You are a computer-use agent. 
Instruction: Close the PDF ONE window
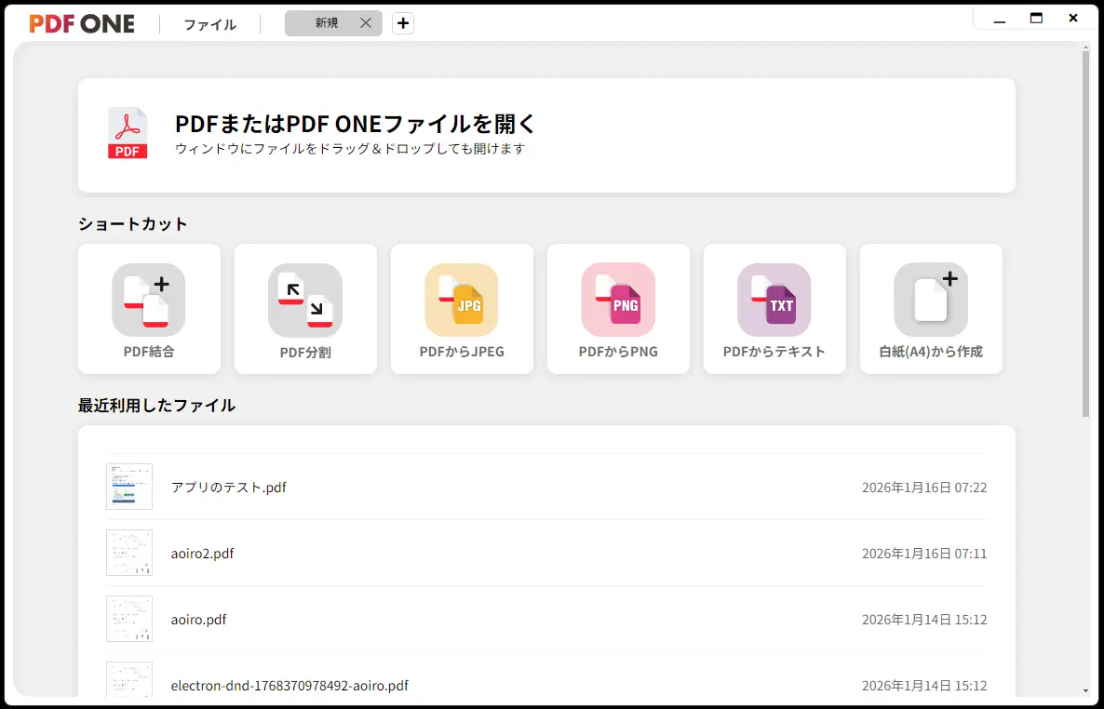pos(1073,19)
